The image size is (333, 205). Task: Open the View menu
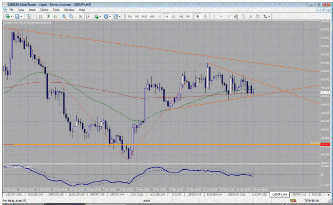coord(21,10)
